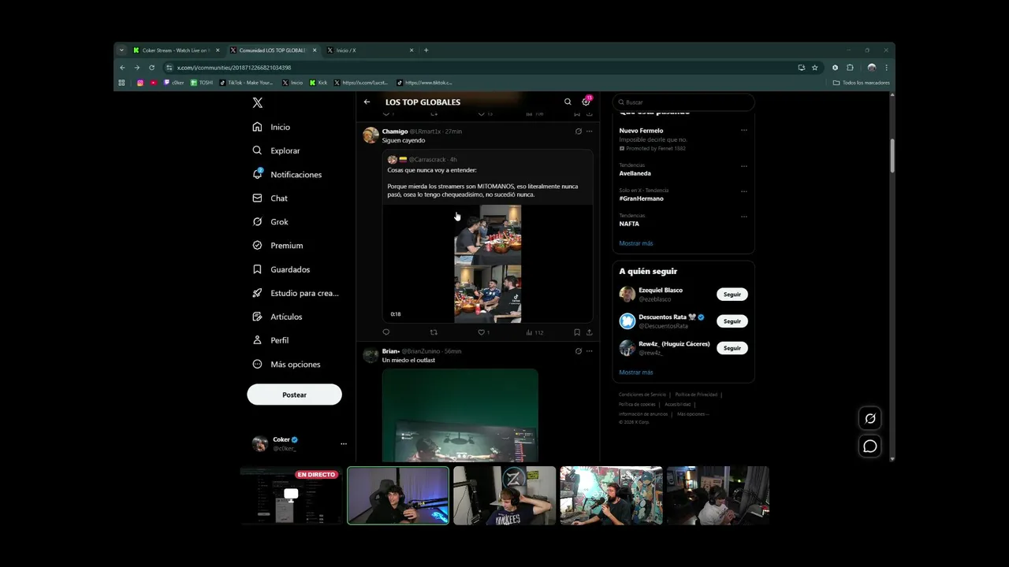This screenshot has height=567, width=1009.
Task: Reply to Chamigo's post
Action: (x=385, y=332)
